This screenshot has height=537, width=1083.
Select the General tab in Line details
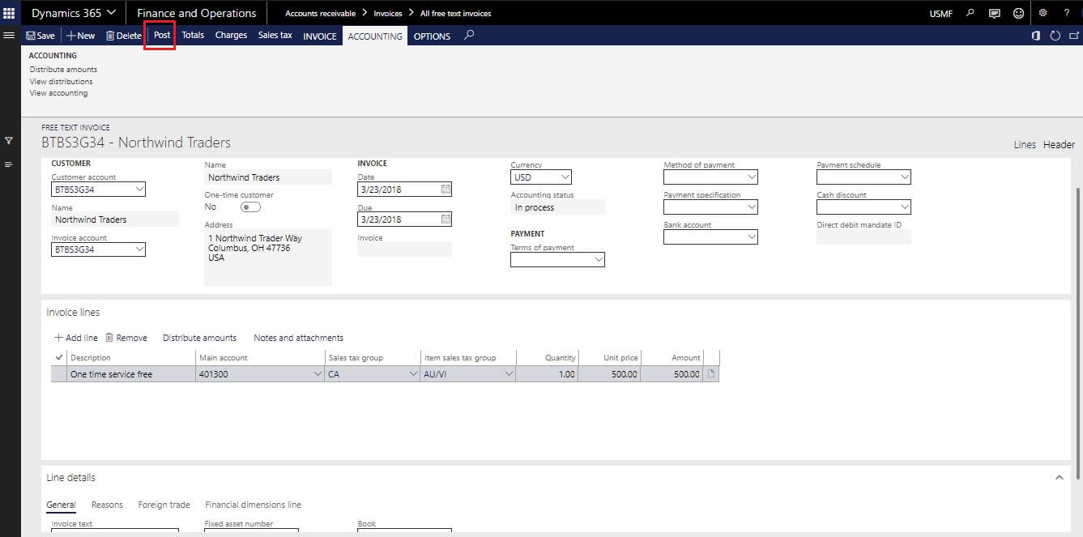[61, 505]
